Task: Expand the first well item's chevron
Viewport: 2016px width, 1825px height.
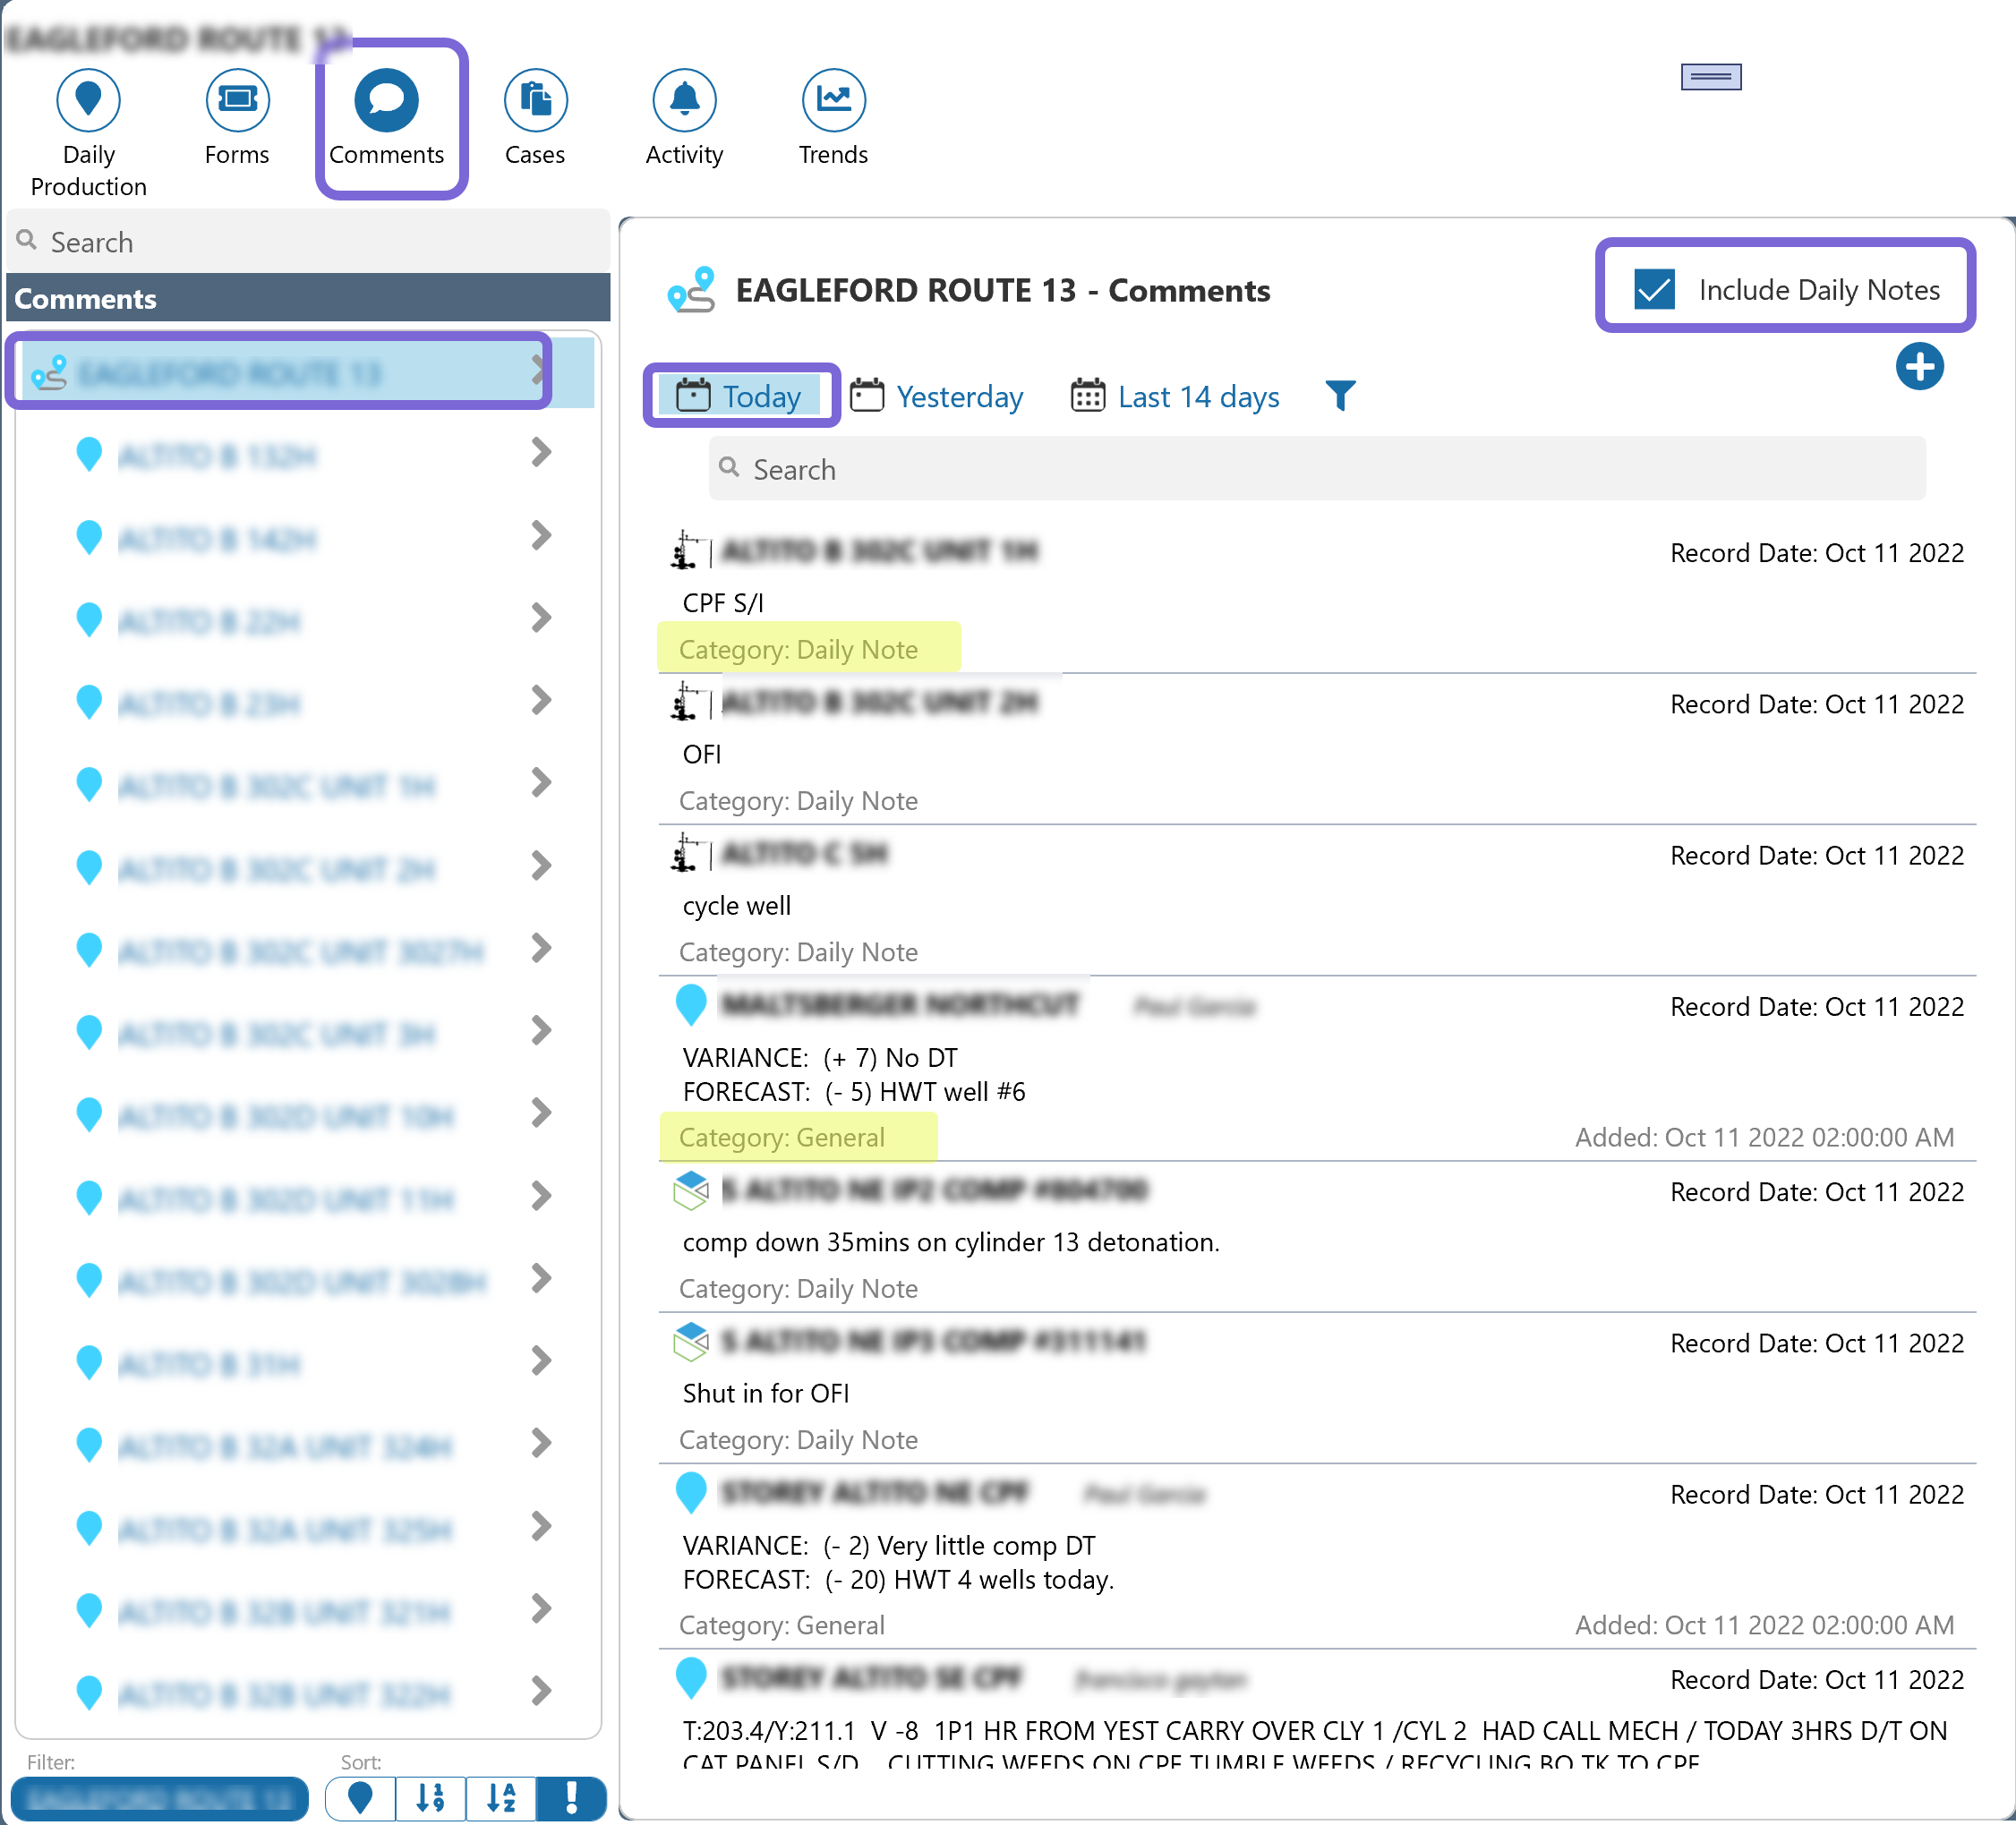Action: point(541,453)
